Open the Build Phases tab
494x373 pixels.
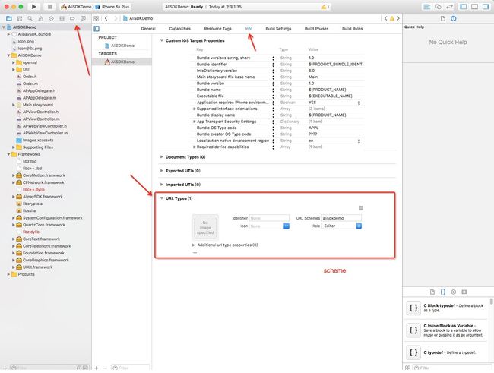point(317,29)
